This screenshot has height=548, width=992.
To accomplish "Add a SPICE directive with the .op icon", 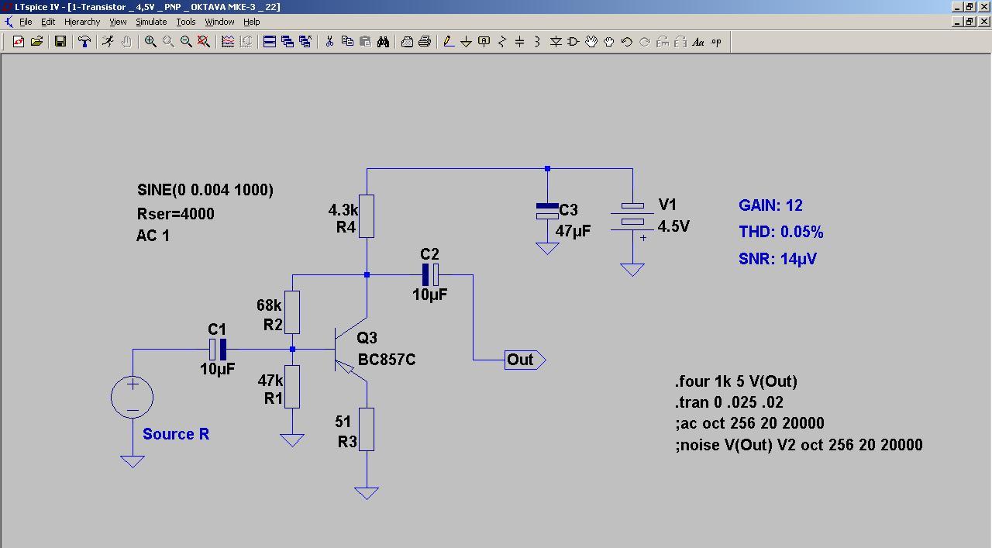I will click(716, 42).
